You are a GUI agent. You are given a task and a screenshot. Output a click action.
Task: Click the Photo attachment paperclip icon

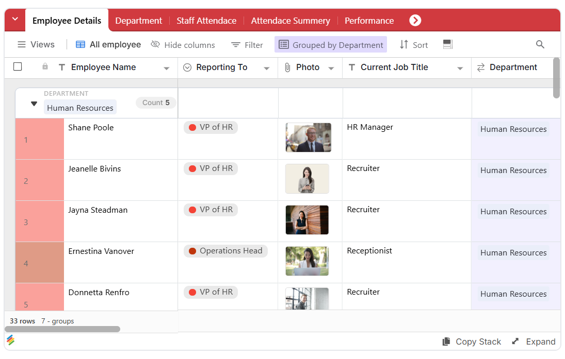click(287, 67)
